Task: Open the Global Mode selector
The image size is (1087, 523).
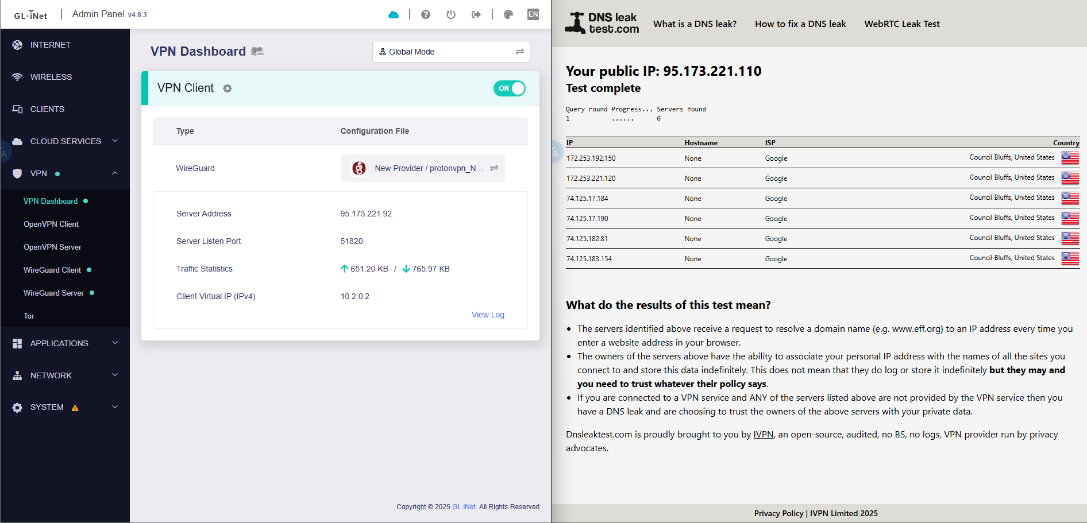Action: [450, 52]
